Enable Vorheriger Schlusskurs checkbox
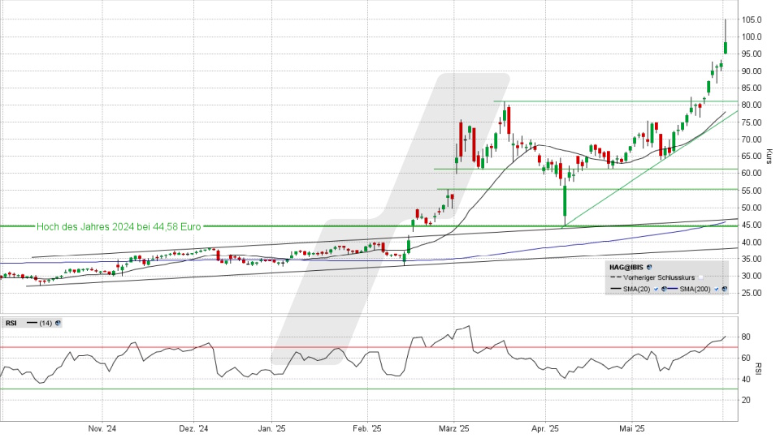780x438 pixels. click(701, 277)
